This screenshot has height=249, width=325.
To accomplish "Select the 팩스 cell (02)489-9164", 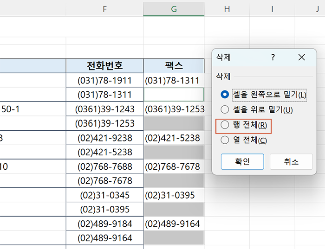I will point(174,224).
